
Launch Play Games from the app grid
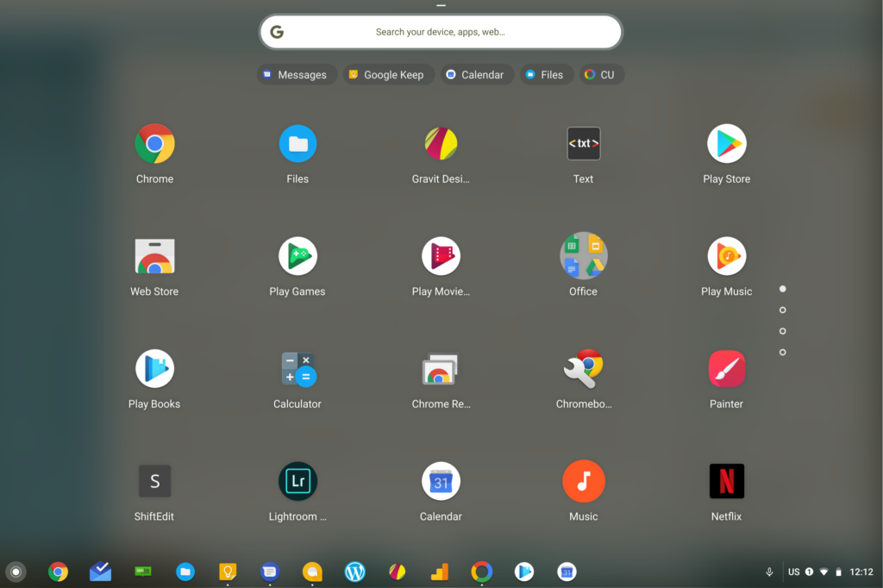click(297, 257)
